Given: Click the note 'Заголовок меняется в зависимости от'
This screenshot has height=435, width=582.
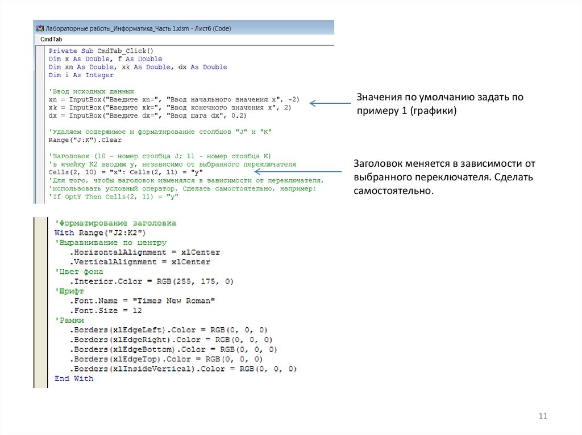Looking at the screenshot, I should click(444, 177).
